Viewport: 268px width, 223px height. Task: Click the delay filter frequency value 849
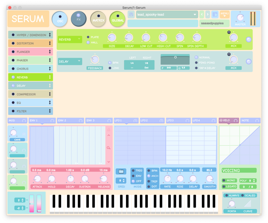169,68
